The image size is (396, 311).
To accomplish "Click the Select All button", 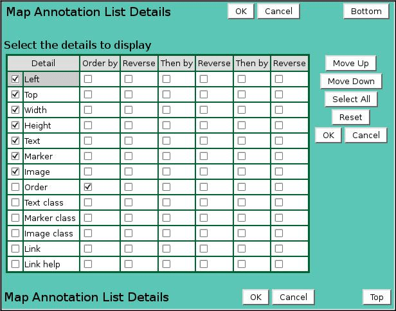I will point(350,99).
